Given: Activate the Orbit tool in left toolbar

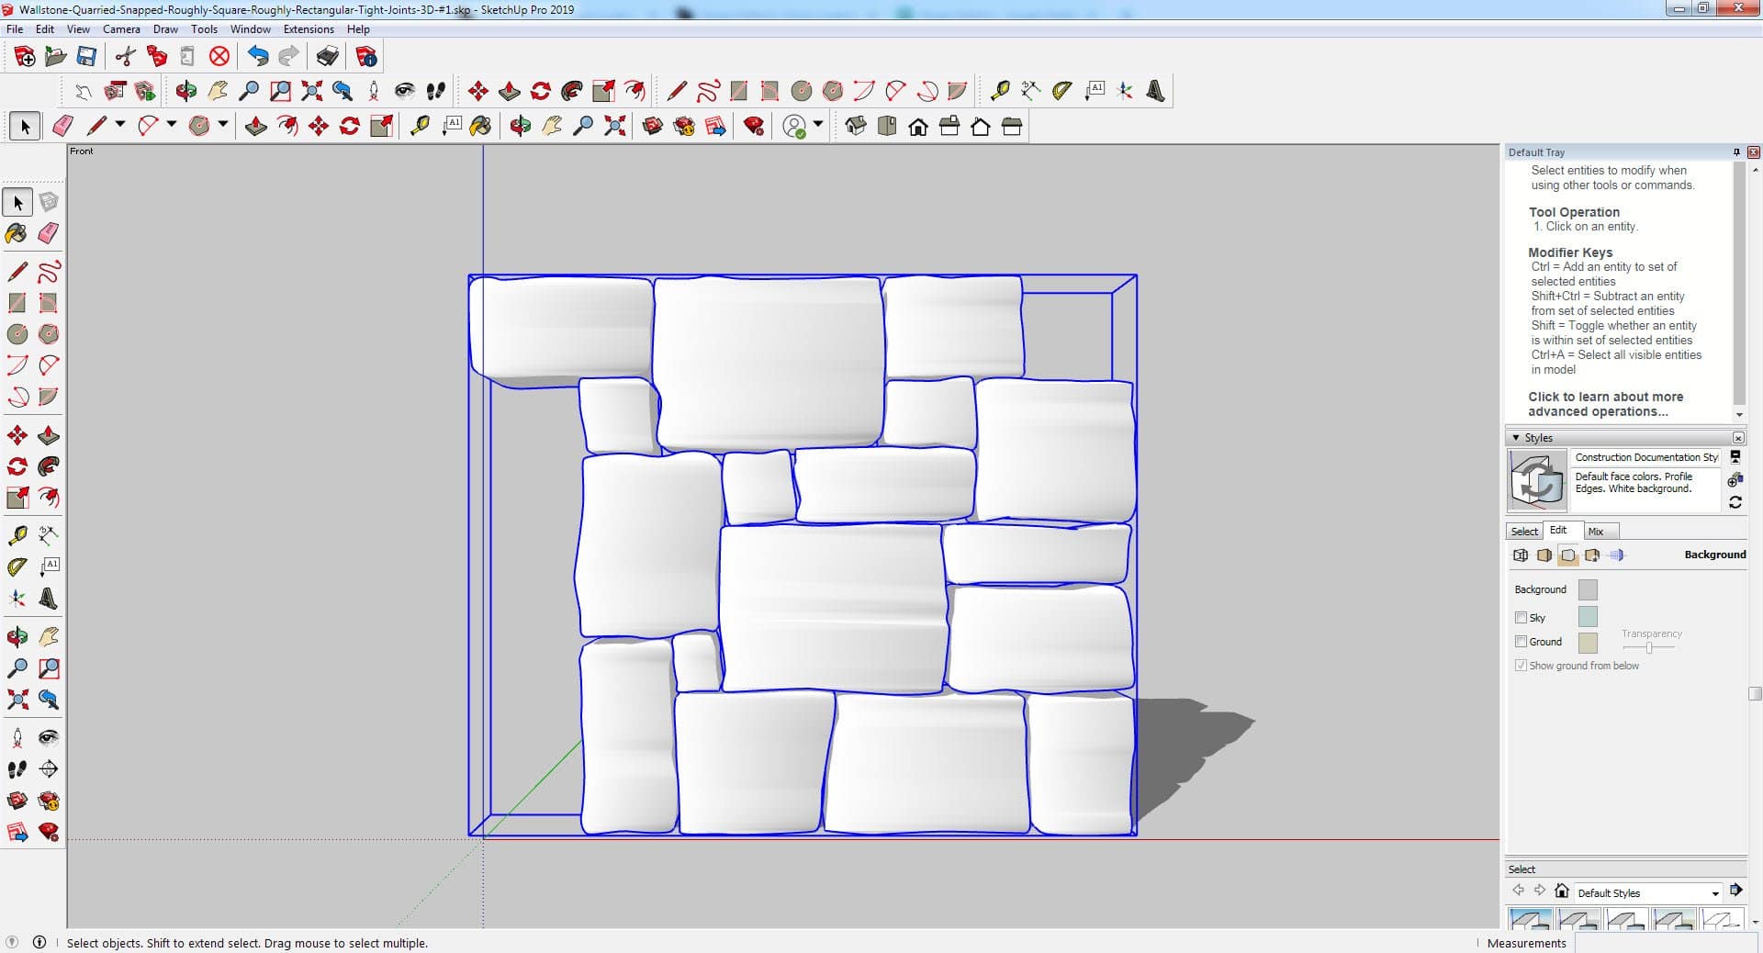Looking at the screenshot, I should coord(17,636).
